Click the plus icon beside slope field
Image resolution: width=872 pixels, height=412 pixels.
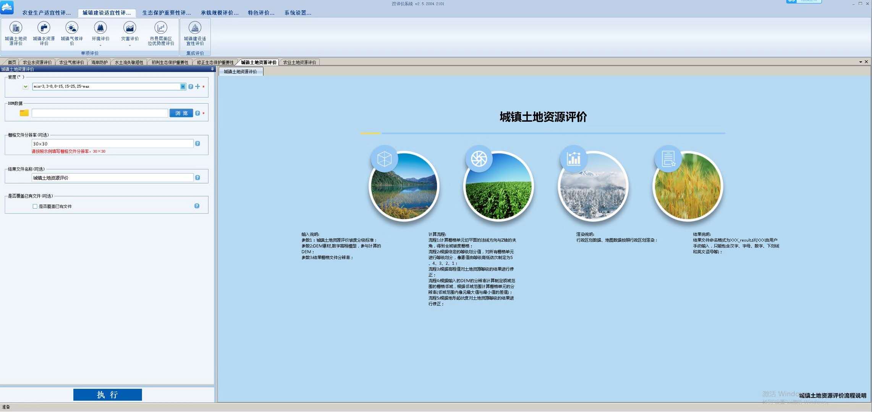pos(197,87)
